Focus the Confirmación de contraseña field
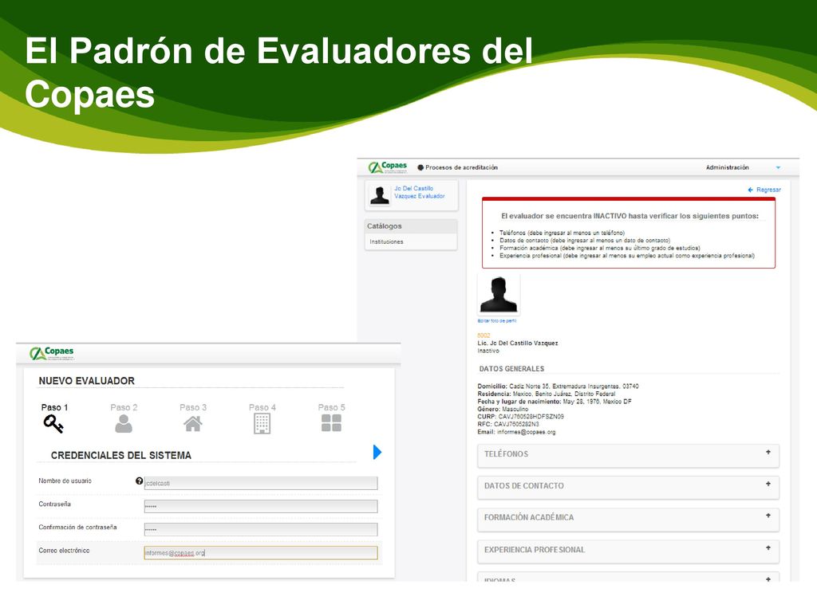 (x=261, y=530)
